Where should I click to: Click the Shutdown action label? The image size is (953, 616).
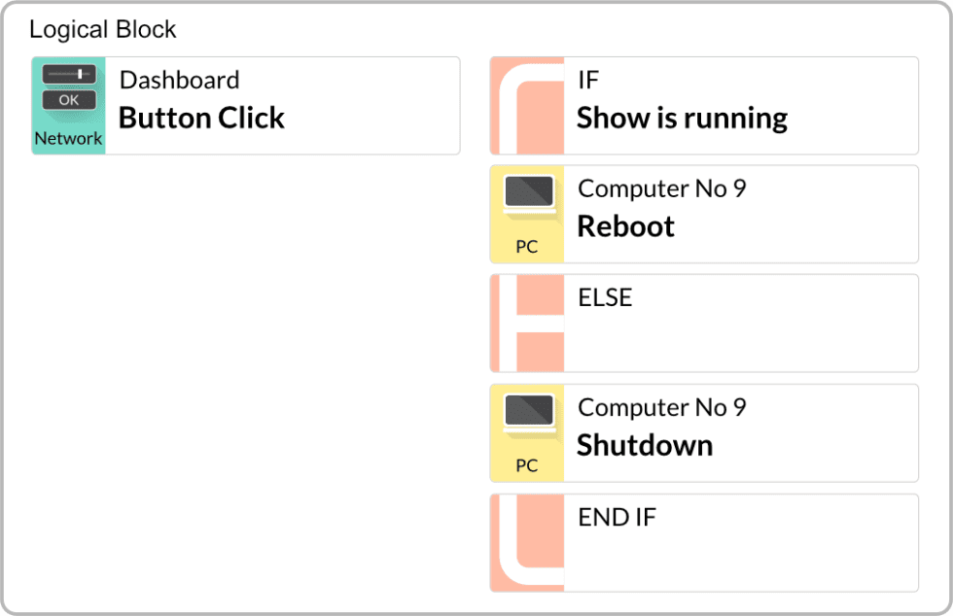tap(644, 444)
